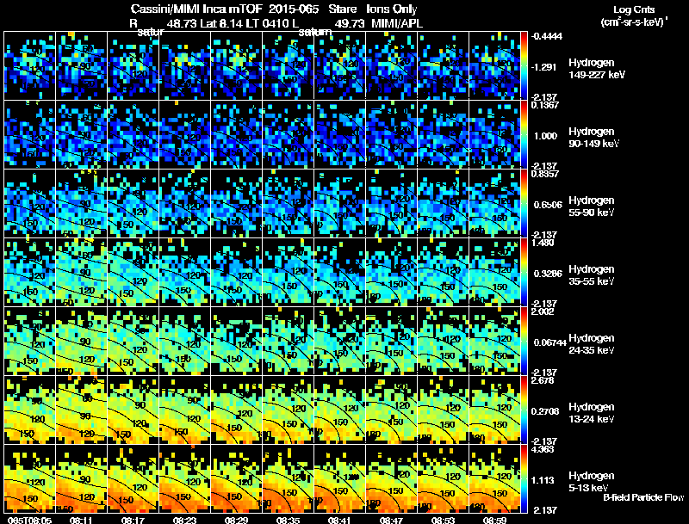Select the color bar beside Hydrogen 13-24 keV
The width and height of the screenshot is (689, 524).
click(x=524, y=410)
